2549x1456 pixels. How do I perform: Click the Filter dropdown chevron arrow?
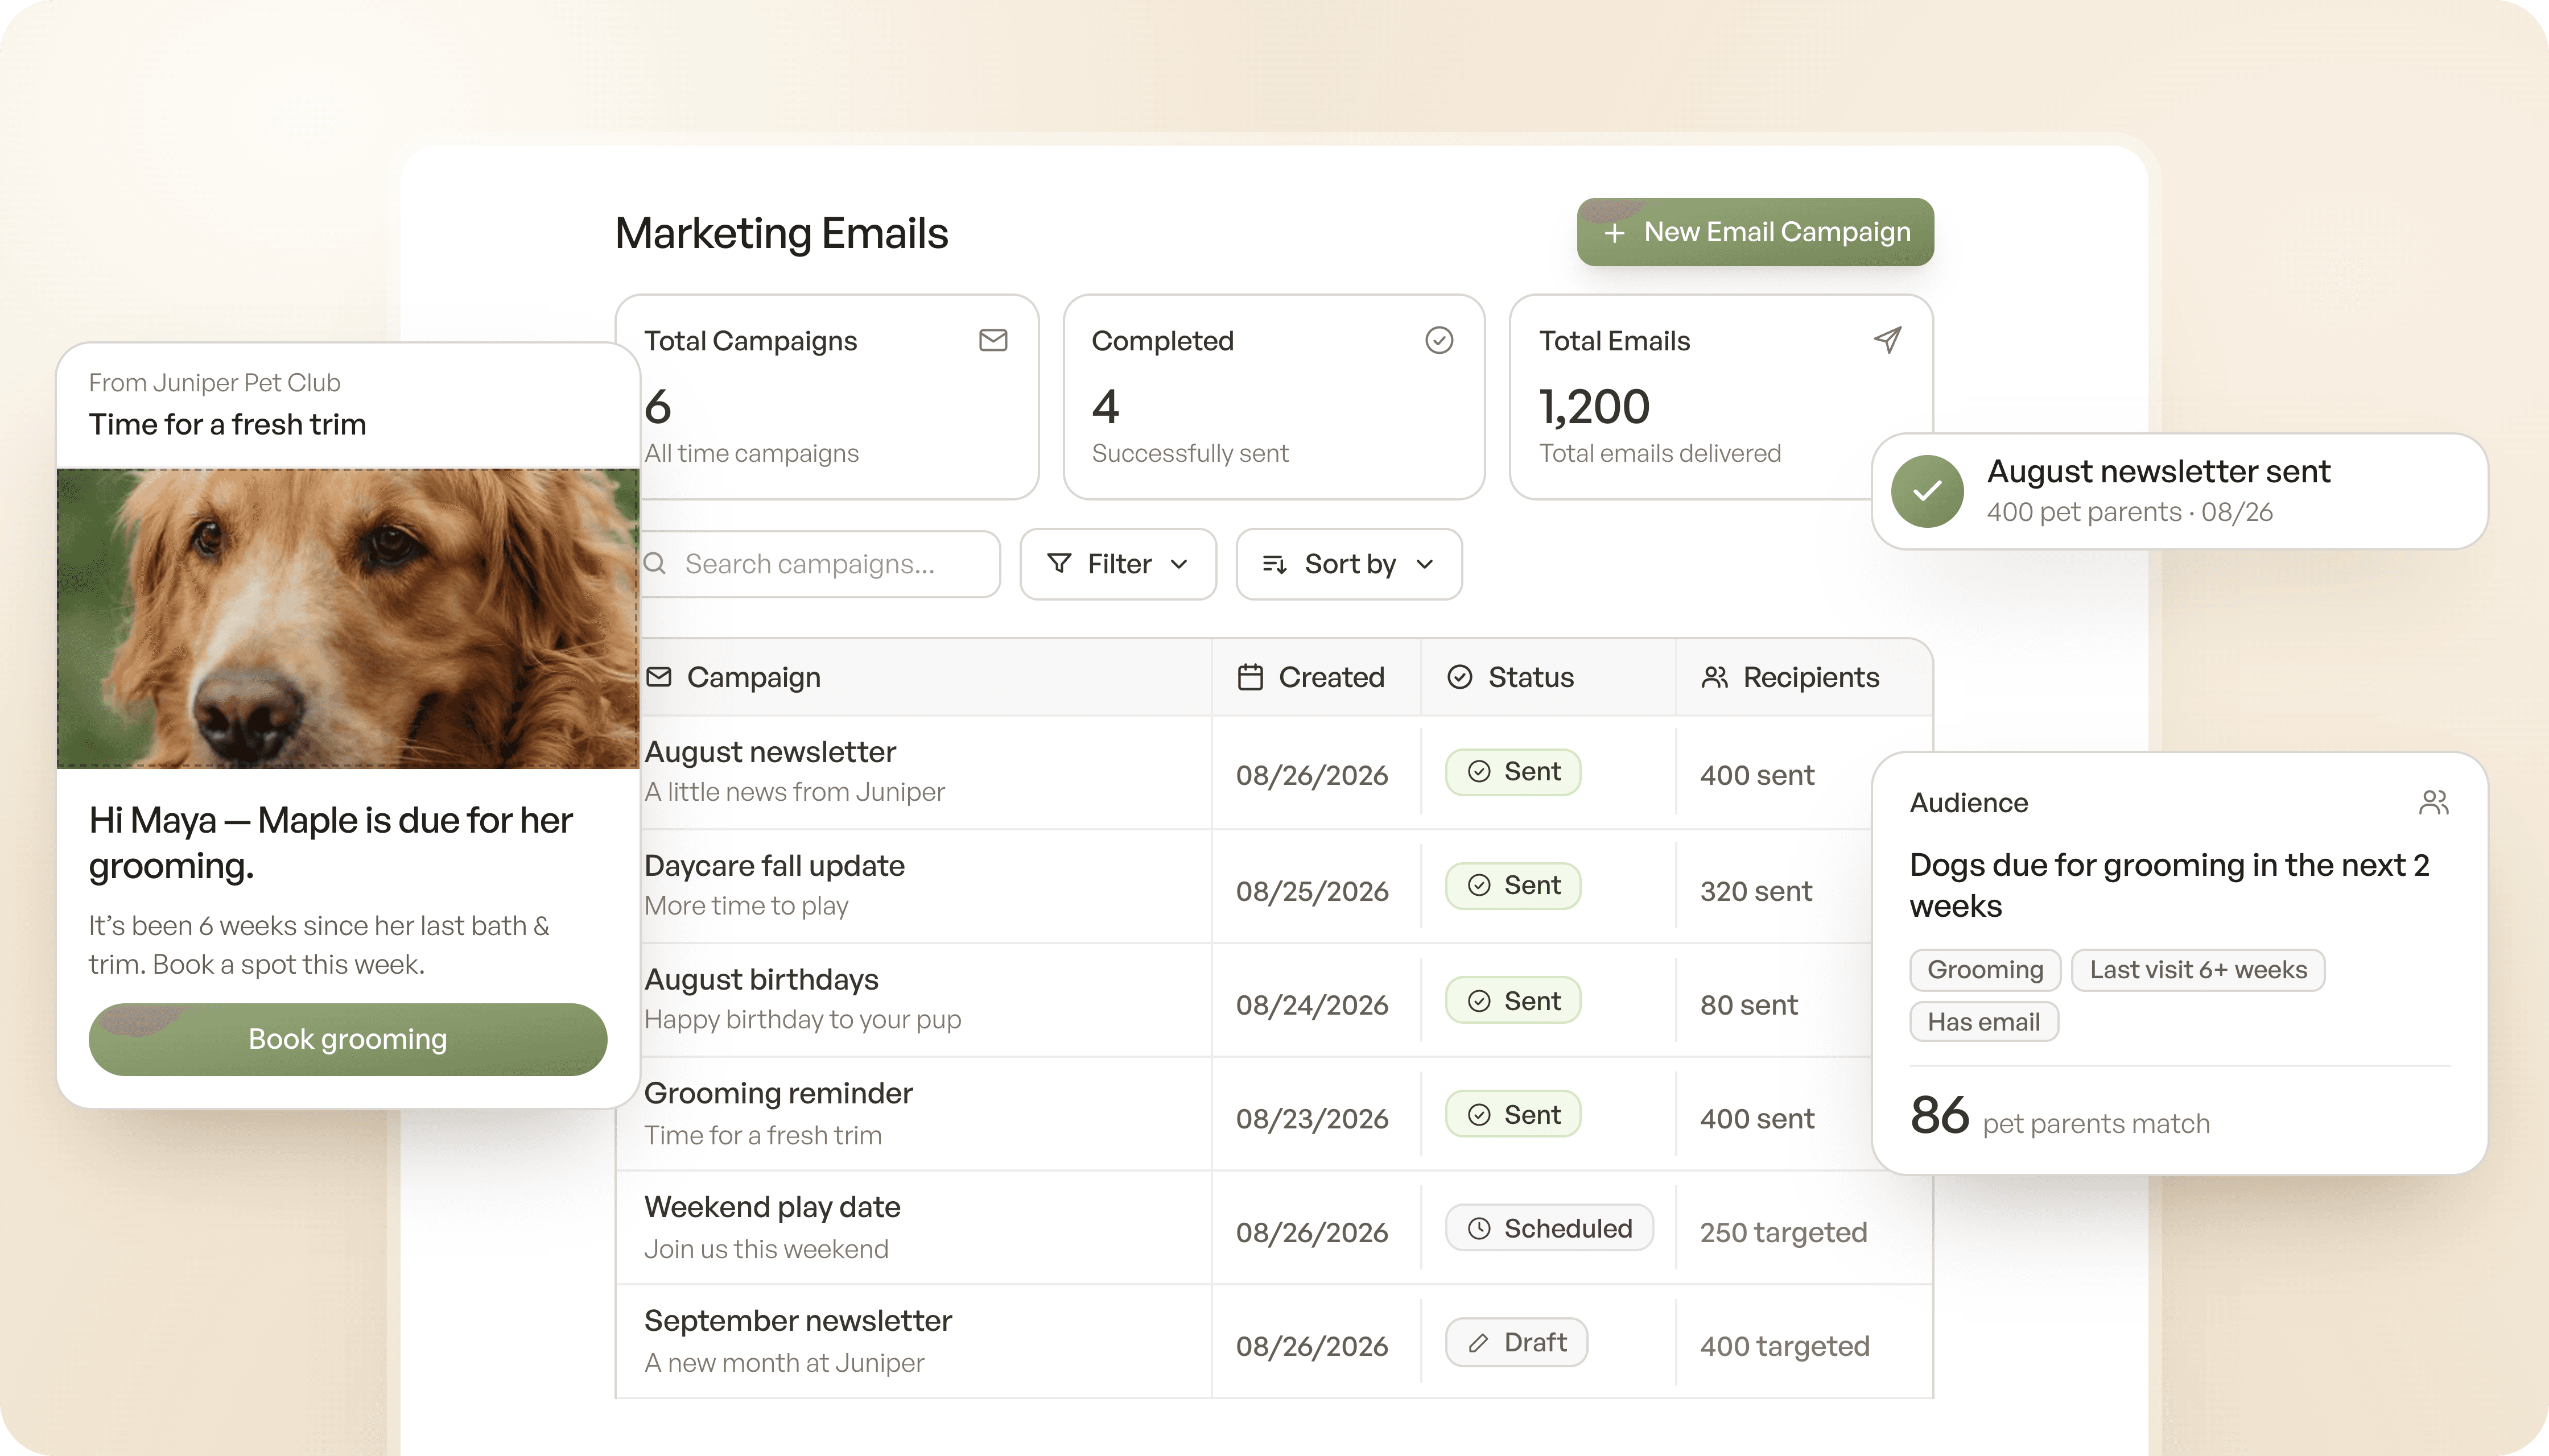[x=1178, y=564]
